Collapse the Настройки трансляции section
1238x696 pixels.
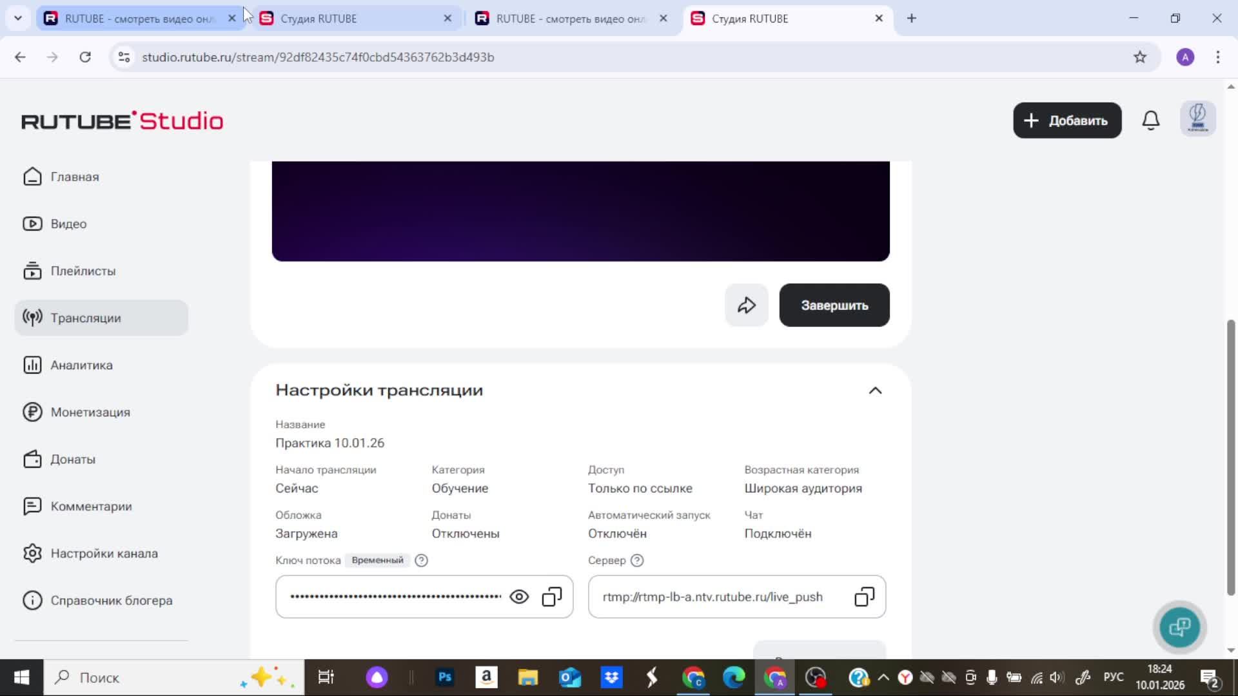click(x=875, y=391)
